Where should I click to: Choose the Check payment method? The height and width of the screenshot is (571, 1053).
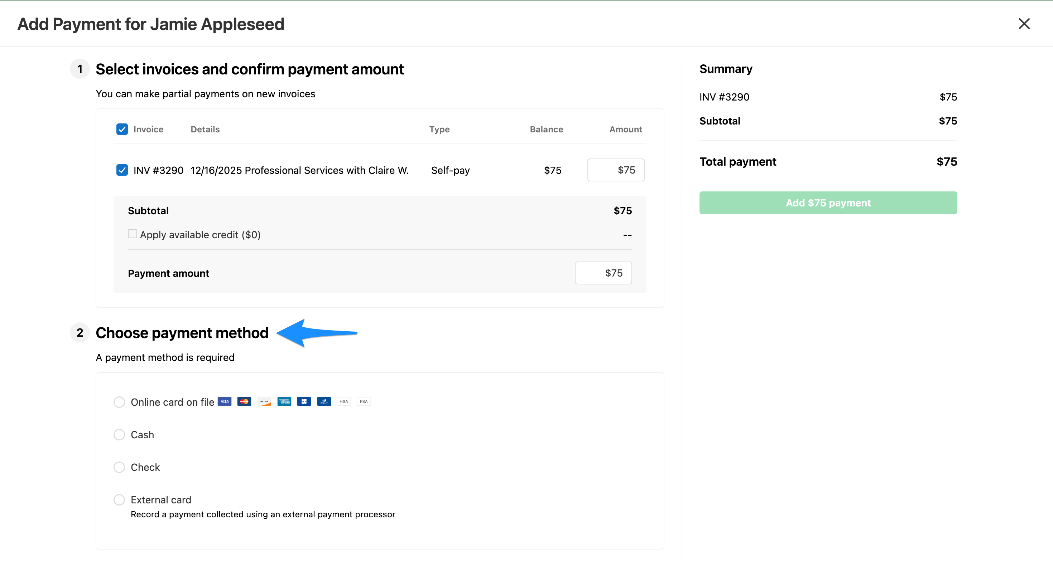click(x=119, y=467)
